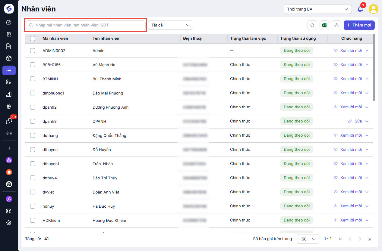The height and width of the screenshot is (251, 382).
Task: Click the user avatar icon
Action: (374, 9)
